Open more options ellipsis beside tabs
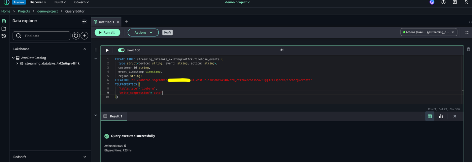472x163 pixels. [470, 22]
